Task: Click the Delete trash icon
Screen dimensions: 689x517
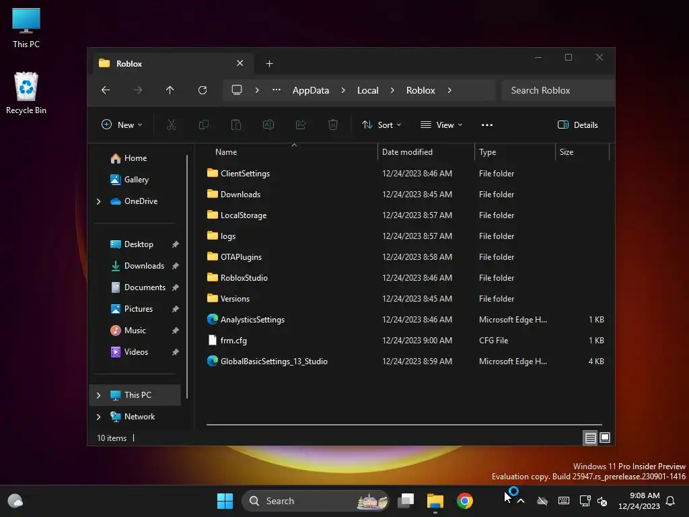Action: (x=333, y=125)
